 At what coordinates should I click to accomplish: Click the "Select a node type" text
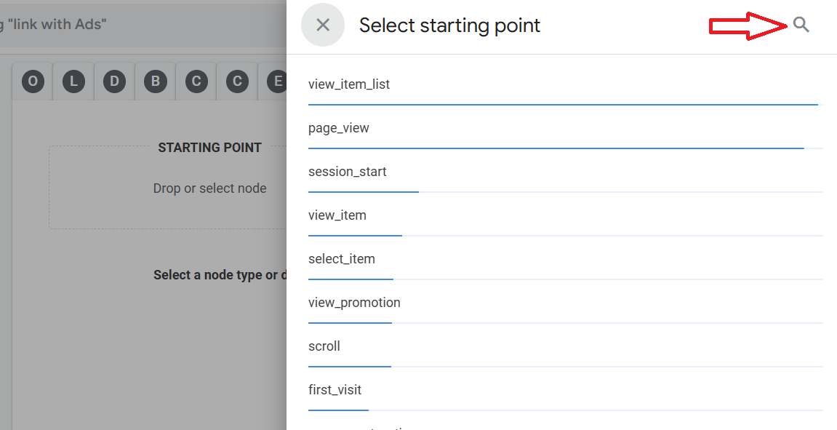tap(219, 275)
